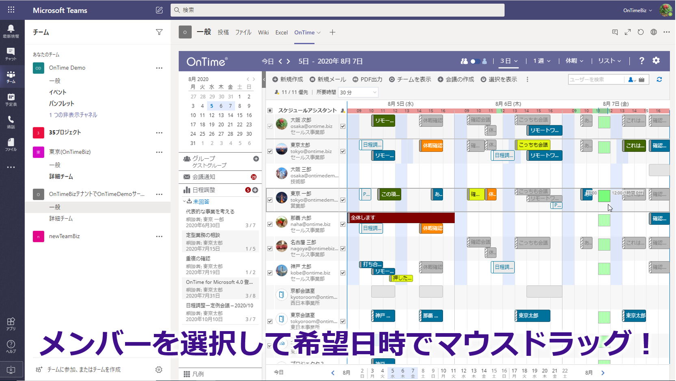Open the toolbar overflow vertical dots
Screen dimensions: 676x381
point(527,80)
